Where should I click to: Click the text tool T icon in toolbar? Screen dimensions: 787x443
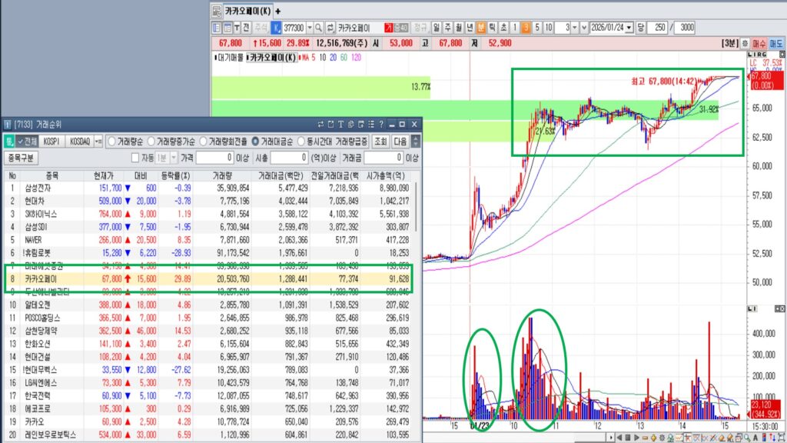pos(237,27)
